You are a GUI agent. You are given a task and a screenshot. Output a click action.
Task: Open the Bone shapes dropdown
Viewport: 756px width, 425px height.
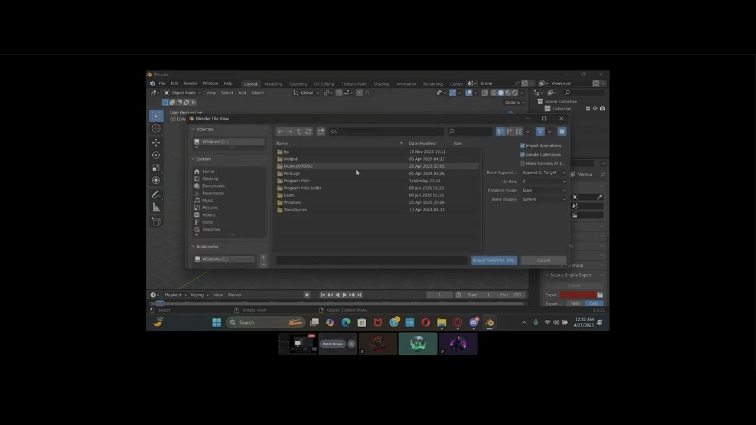pos(543,199)
